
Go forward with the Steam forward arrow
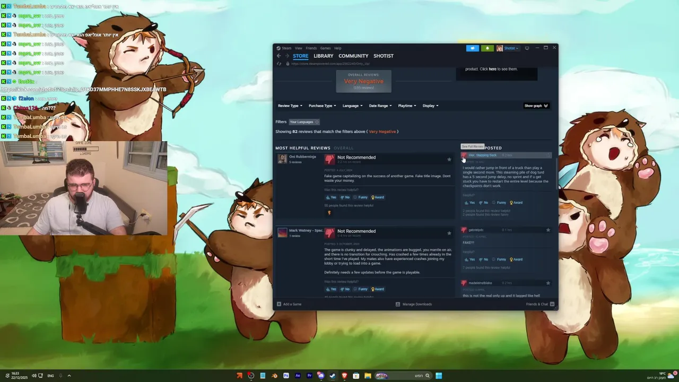287,56
